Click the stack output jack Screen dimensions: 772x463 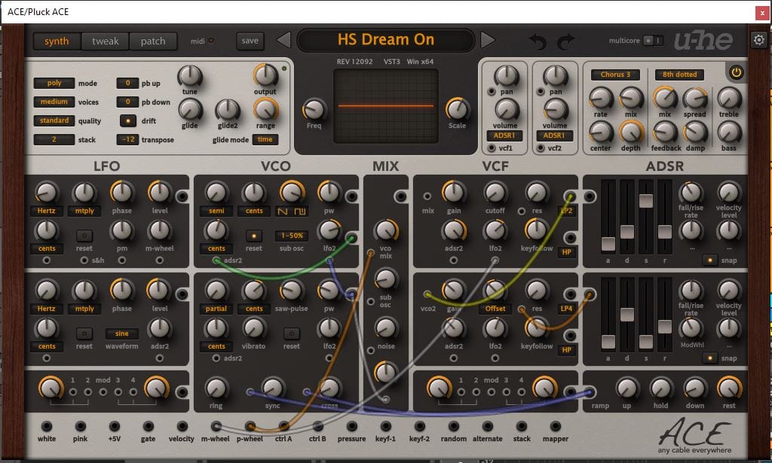[522, 426]
